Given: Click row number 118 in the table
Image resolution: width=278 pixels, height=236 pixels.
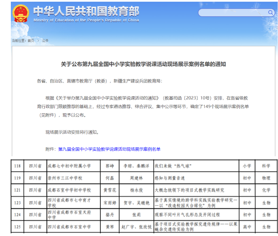Looking at the screenshot, I should pos(17,166).
